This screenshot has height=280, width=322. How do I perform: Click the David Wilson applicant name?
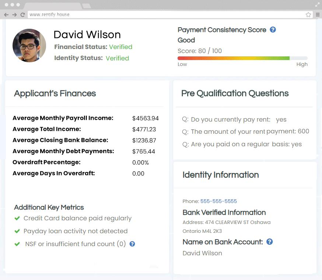87,35
